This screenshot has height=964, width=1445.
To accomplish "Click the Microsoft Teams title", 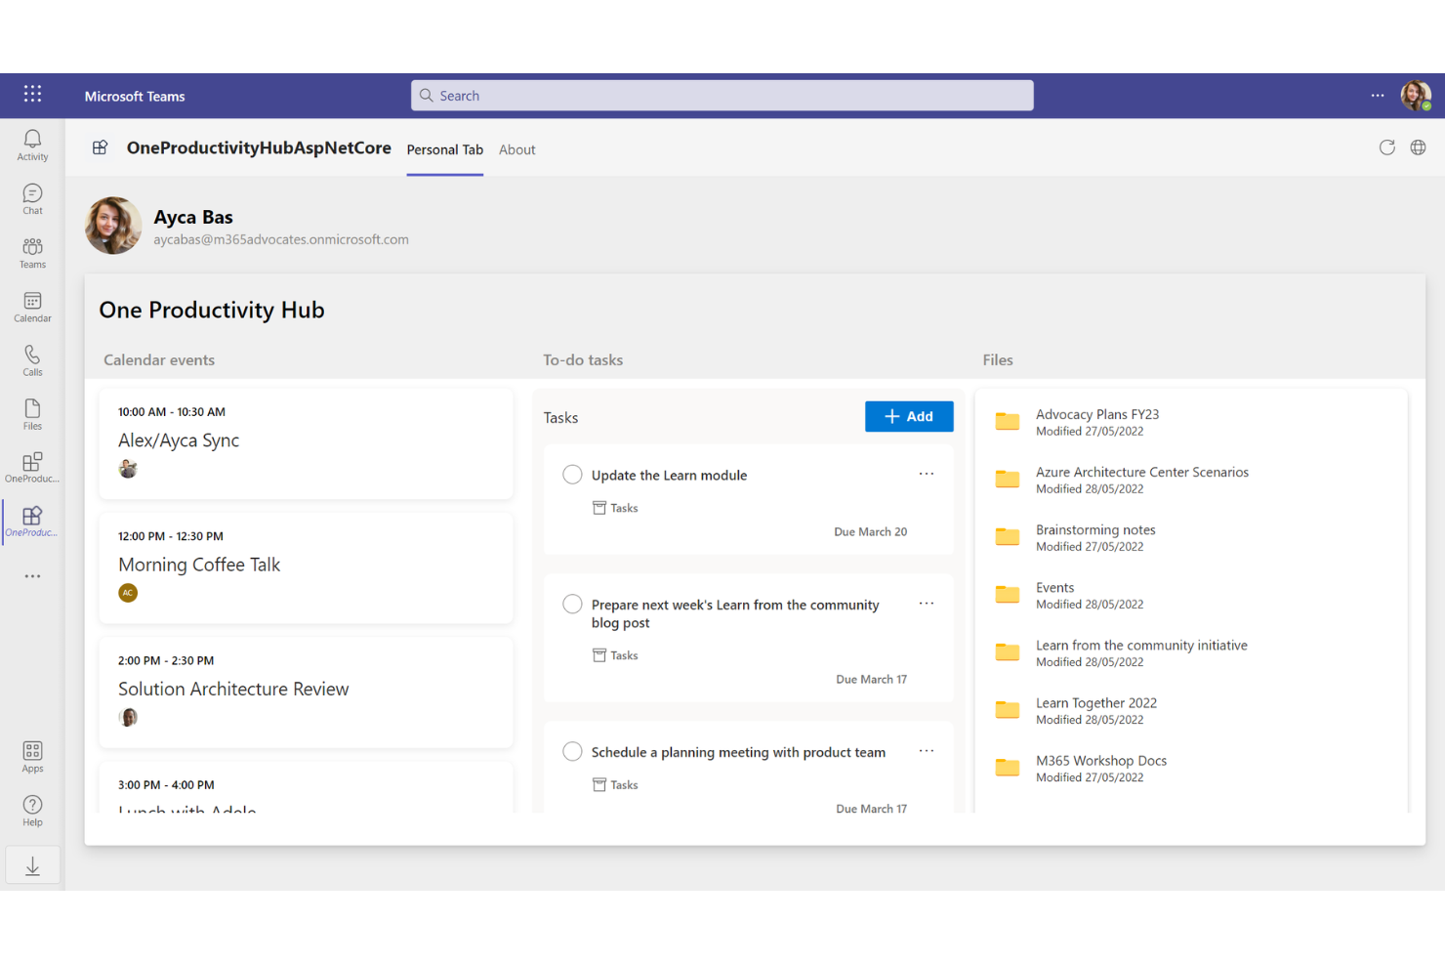I will 135,97.
